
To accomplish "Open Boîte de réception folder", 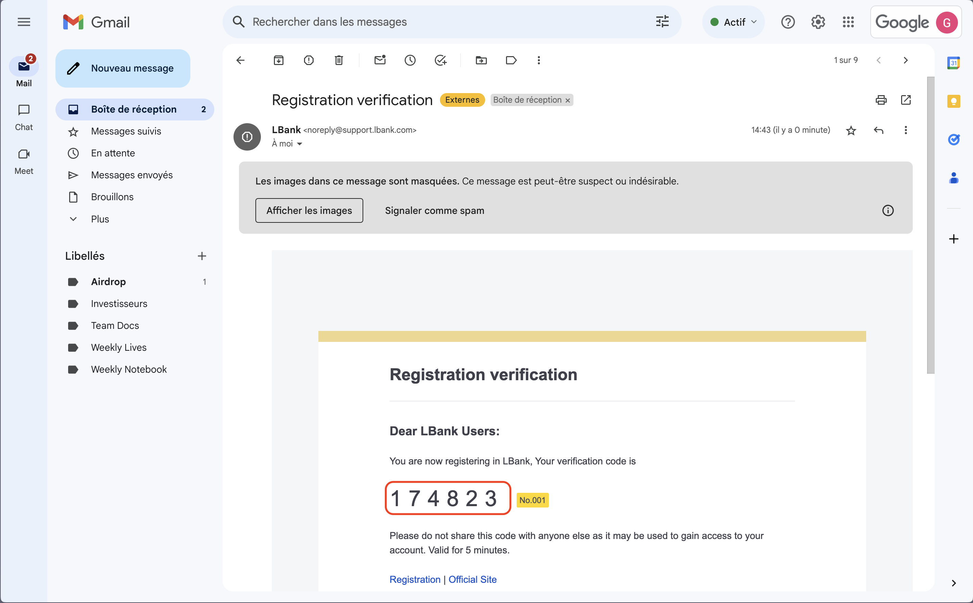I will (x=135, y=109).
